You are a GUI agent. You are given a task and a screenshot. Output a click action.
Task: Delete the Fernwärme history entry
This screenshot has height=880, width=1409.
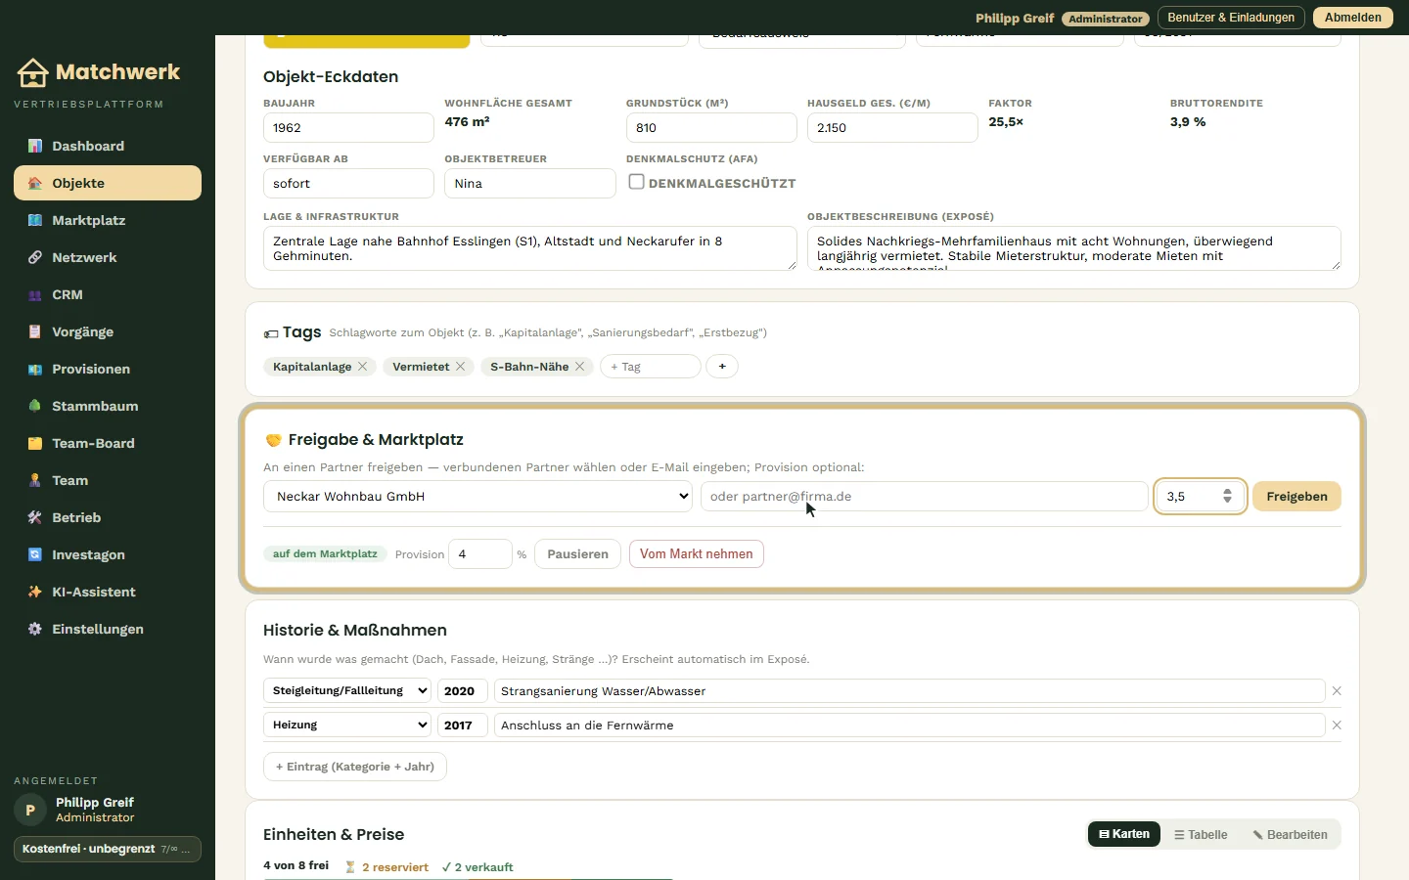1337,726
